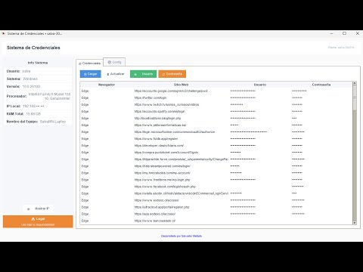This screenshot has height=272, width=363.
Task: Select the login.microsoftonline.com row
Action: click(x=216, y=132)
